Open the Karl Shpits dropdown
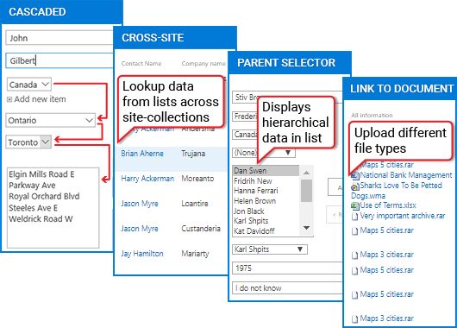Image resolution: width=457 pixels, height=328 pixels. (x=270, y=249)
